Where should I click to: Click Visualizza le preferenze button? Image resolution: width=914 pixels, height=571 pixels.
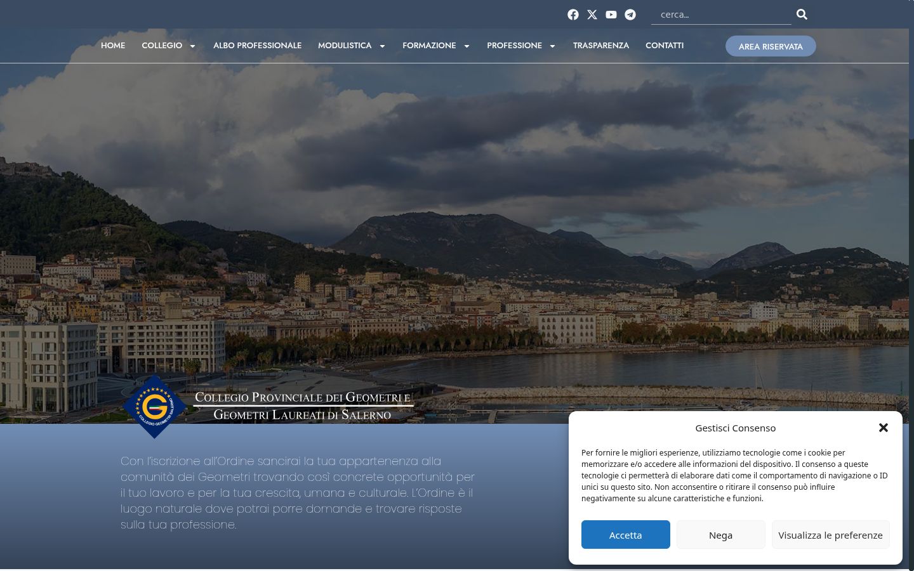pyautogui.click(x=831, y=535)
